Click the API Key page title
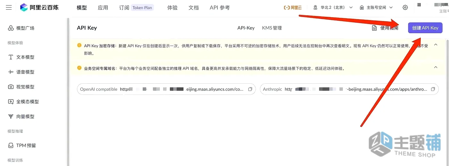The width and height of the screenshot is (449, 166). [x=87, y=28]
